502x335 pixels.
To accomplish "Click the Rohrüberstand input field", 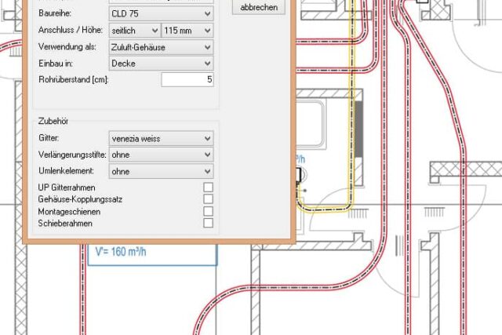I will 187,79.
